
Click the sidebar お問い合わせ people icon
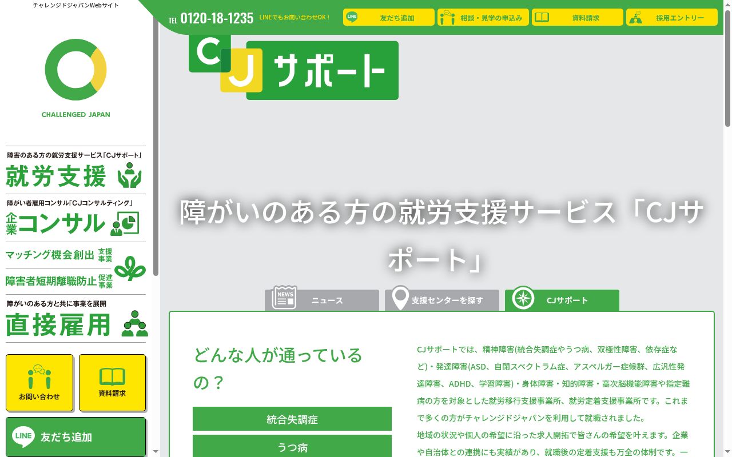39,377
